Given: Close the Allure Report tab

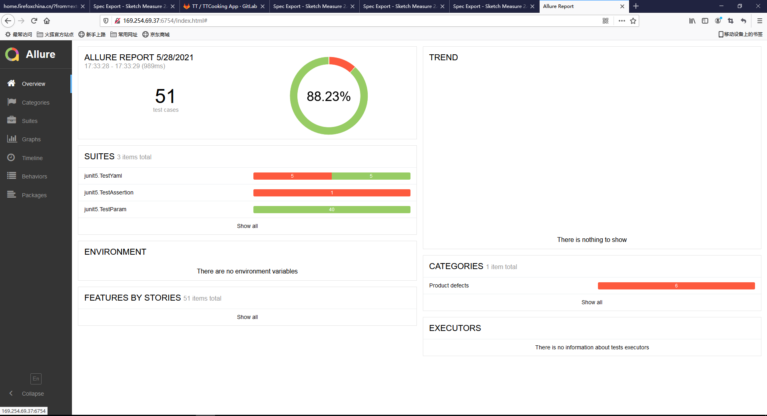Looking at the screenshot, I should pos(622,6).
